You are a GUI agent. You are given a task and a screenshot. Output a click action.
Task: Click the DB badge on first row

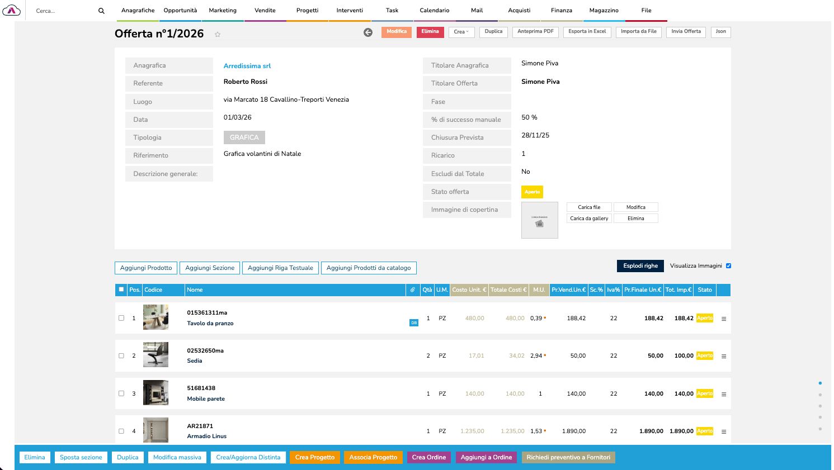pyautogui.click(x=414, y=322)
